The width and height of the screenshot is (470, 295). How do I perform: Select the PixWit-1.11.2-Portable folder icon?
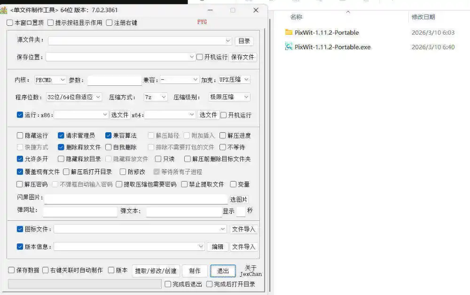click(x=289, y=32)
